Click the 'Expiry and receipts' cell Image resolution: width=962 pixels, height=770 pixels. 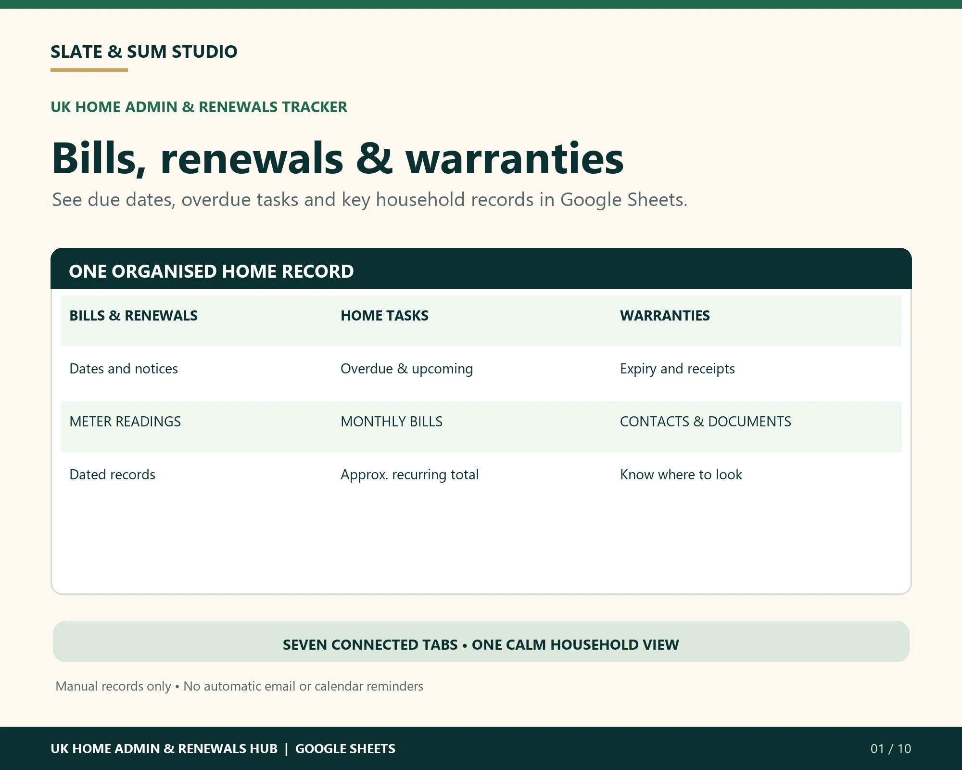(677, 369)
